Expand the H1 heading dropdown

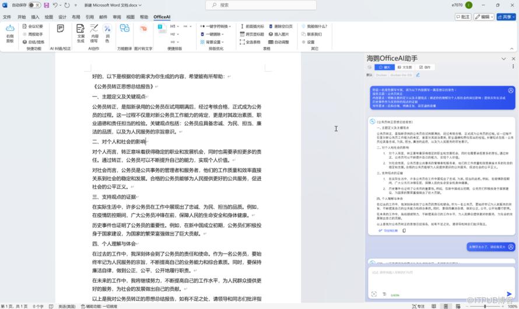point(176,27)
